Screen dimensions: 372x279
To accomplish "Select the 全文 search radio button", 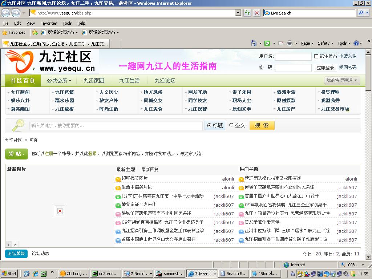I will pos(231,125).
